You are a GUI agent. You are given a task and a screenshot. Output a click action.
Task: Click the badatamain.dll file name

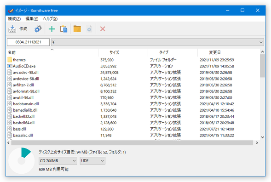[x=26, y=104]
